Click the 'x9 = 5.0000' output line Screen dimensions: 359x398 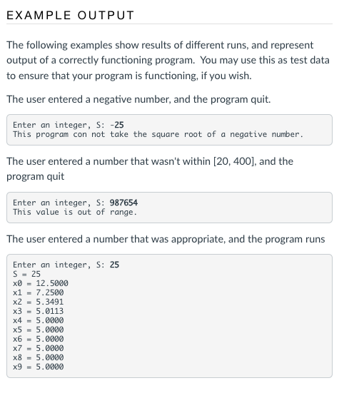[x=39, y=367]
